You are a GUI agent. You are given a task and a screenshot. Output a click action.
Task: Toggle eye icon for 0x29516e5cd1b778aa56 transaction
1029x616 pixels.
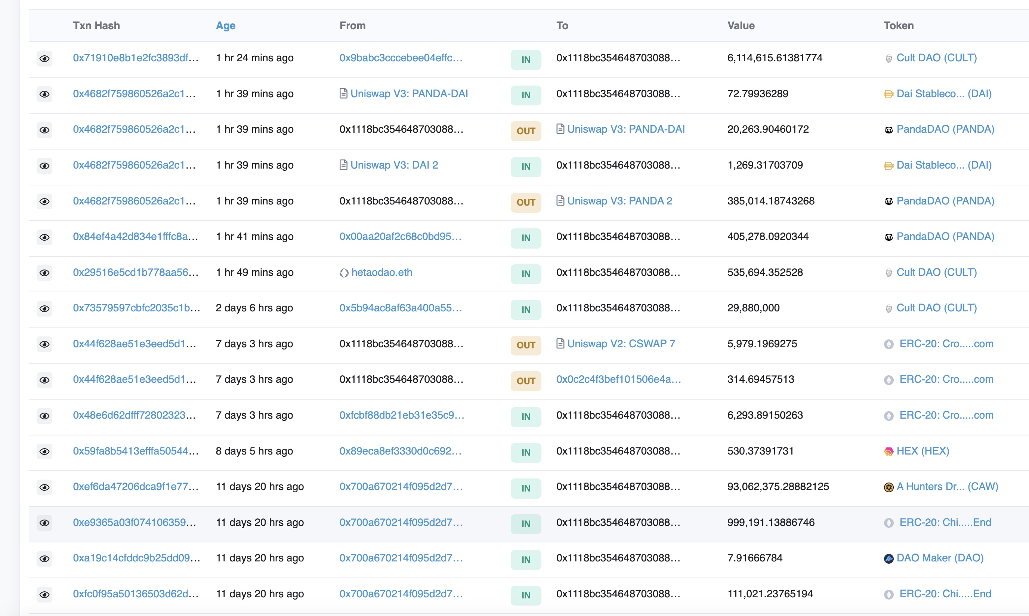coord(44,273)
